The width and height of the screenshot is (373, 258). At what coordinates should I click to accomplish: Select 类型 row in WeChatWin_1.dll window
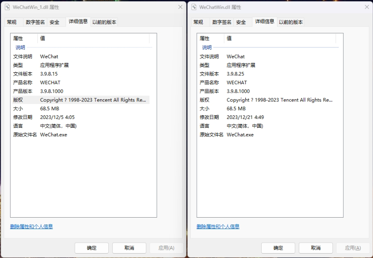[x=81, y=65]
